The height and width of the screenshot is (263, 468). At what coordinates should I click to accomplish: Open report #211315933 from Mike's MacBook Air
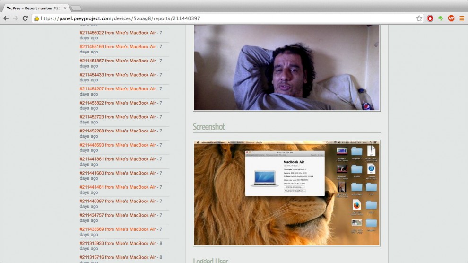pyautogui.click(x=118, y=244)
